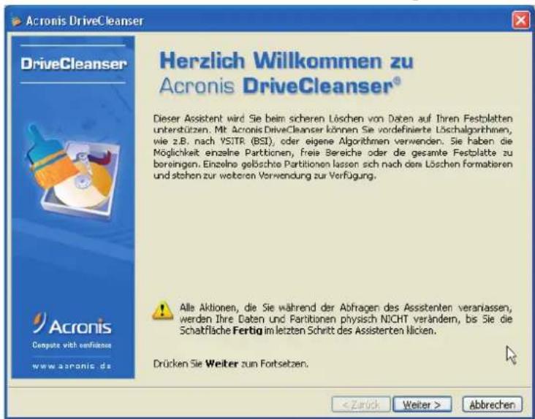Click the Abbrechen button
The width and height of the screenshot is (535, 419).
(492, 404)
